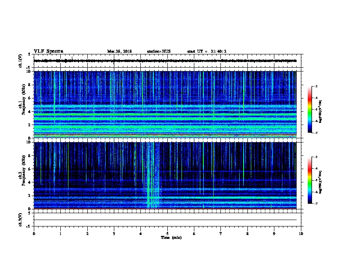339x262 pixels.
Task: Click time axis tick label "2"
Action: [87, 234]
